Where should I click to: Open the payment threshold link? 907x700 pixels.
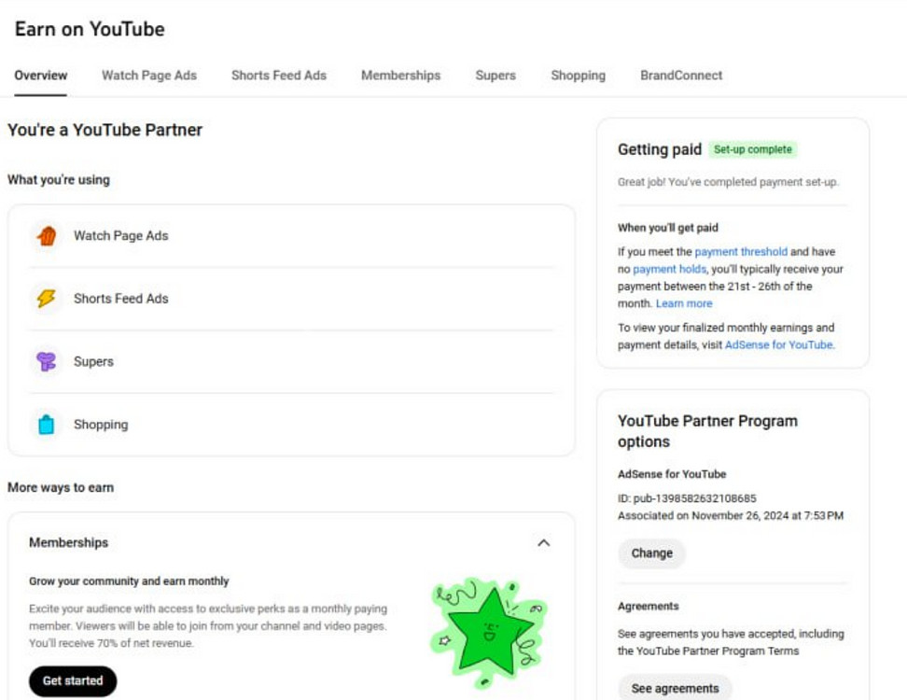[x=741, y=252]
